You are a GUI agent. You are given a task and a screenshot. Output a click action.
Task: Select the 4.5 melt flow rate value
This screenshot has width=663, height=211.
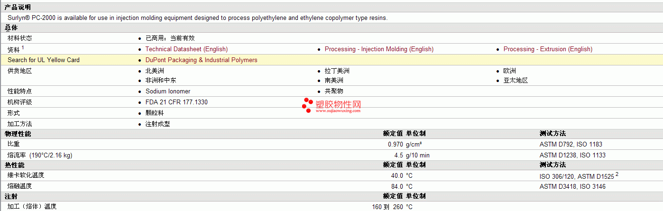click(398, 155)
